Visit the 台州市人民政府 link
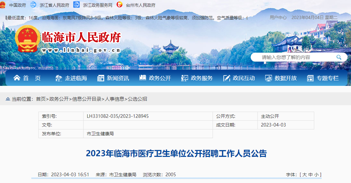This screenshot has height=183, width=351. [x=141, y=5]
